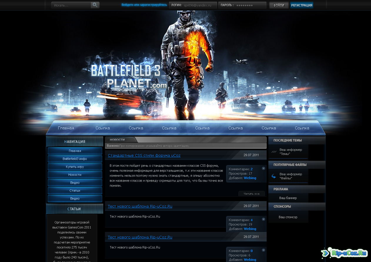This screenshot has width=371, height=262.
Task: Click the Статьи sidebar block header
Action: pyautogui.click(x=75, y=209)
